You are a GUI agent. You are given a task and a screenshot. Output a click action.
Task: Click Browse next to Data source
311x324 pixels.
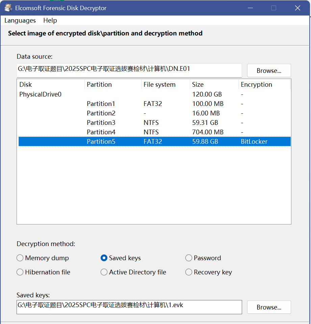(x=269, y=71)
